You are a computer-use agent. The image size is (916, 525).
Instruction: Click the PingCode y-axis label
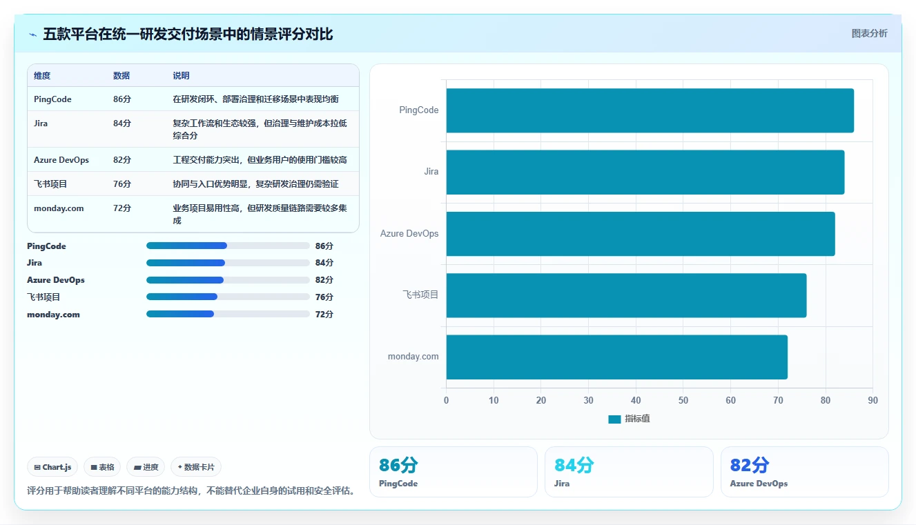coord(418,110)
